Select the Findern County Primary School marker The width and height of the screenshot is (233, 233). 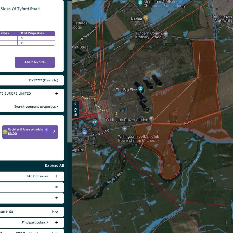[166, 34]
